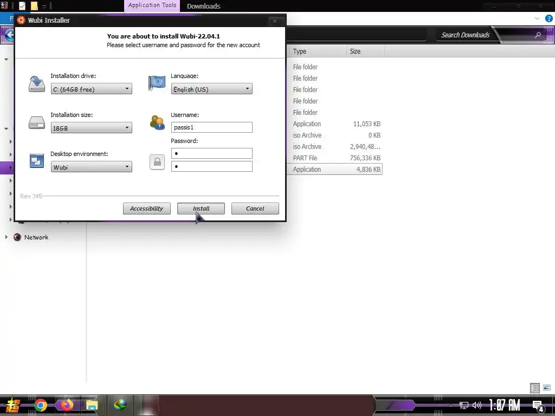The height and width of the screenshot is (416, 555).
Task: Select the first File folder row
Action: coord(335,67)
